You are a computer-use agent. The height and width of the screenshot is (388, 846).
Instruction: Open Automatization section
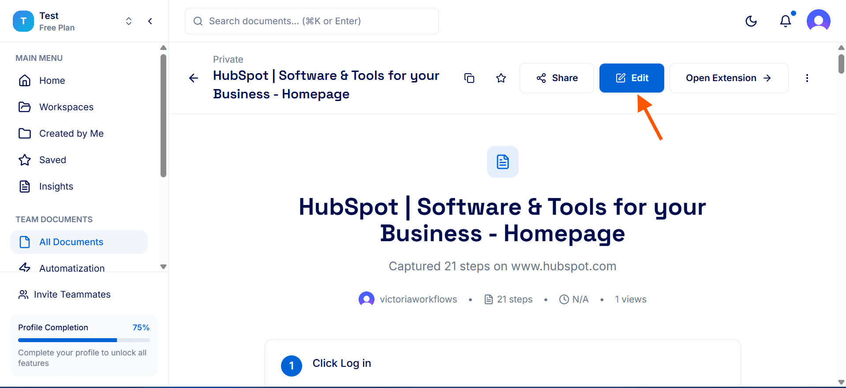point(79,268)
